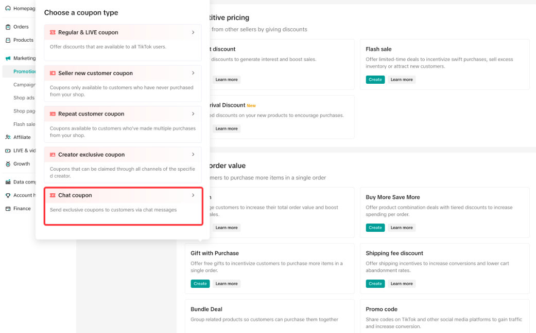Click the Growth icon in sidebar
The image size is (536, 333).
[x=8, y=164]
